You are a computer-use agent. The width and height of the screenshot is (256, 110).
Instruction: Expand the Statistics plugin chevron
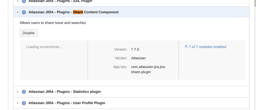point(18,92)
